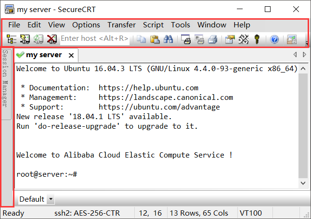This screenshot has width=311, height=219.
Task: Open the Session Manager toolbar icon
Action: pyautogui.click(x=12, y=39)
